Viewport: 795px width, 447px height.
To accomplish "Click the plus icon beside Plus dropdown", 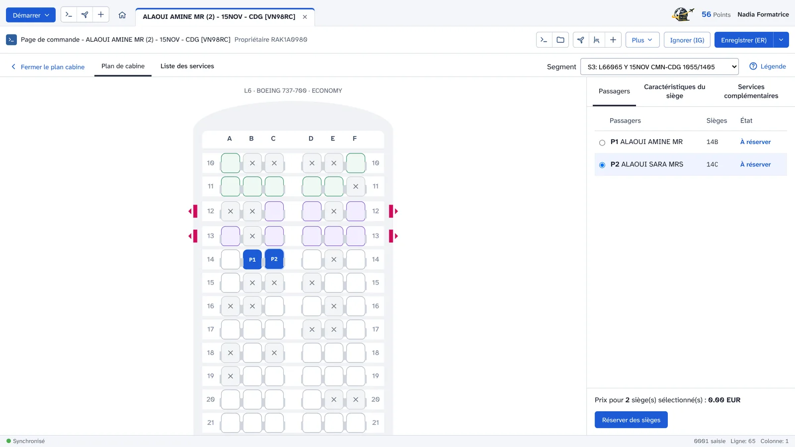I will point(613,40).
